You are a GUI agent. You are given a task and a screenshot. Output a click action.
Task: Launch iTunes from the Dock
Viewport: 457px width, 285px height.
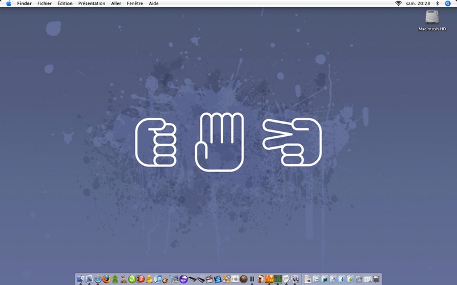tap(158, 279)
